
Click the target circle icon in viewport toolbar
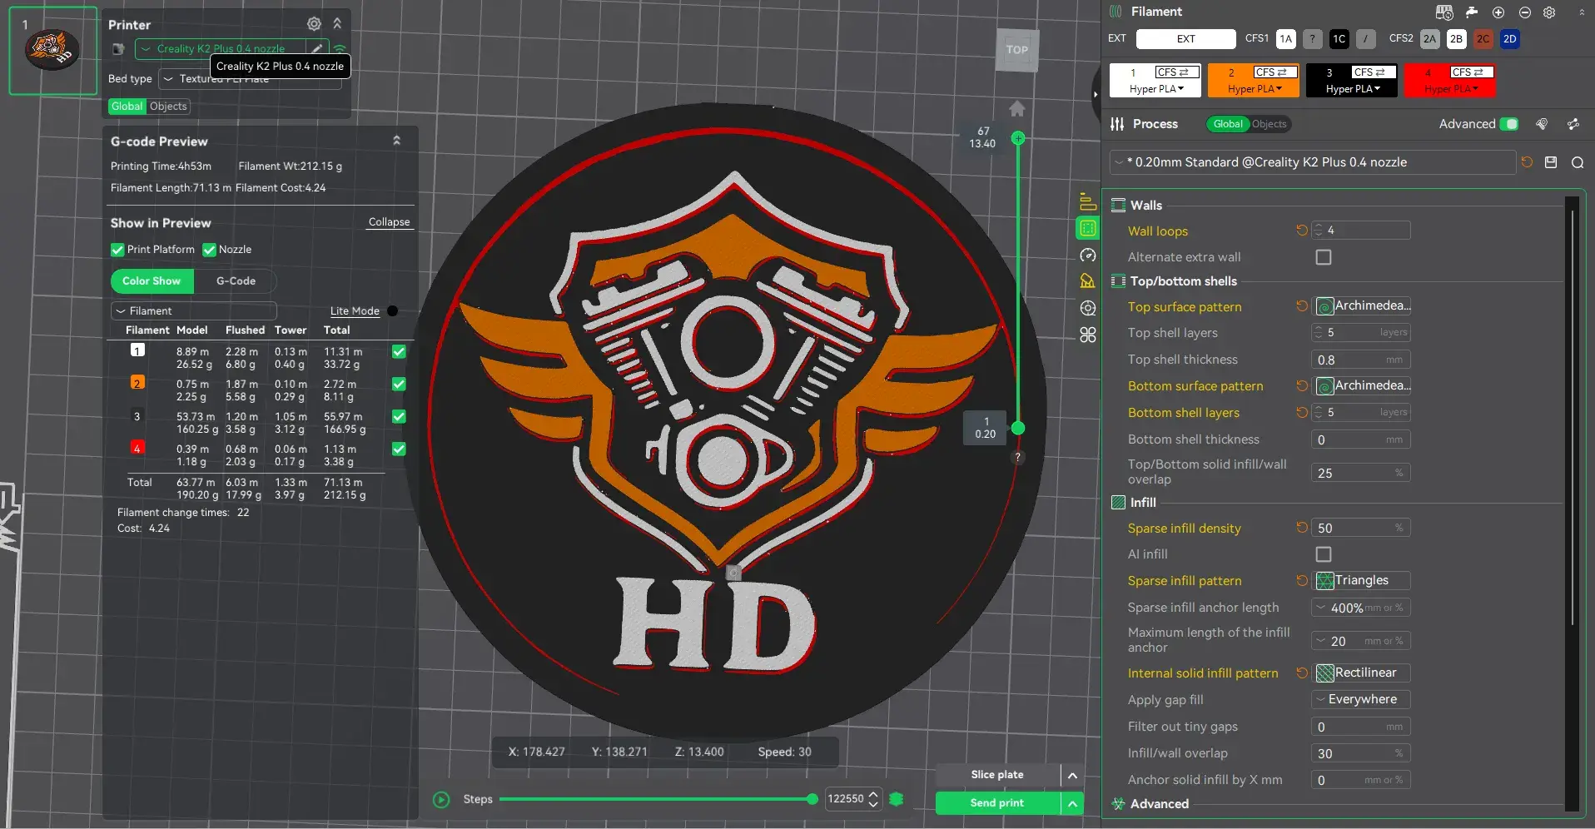click(1087, 308)
